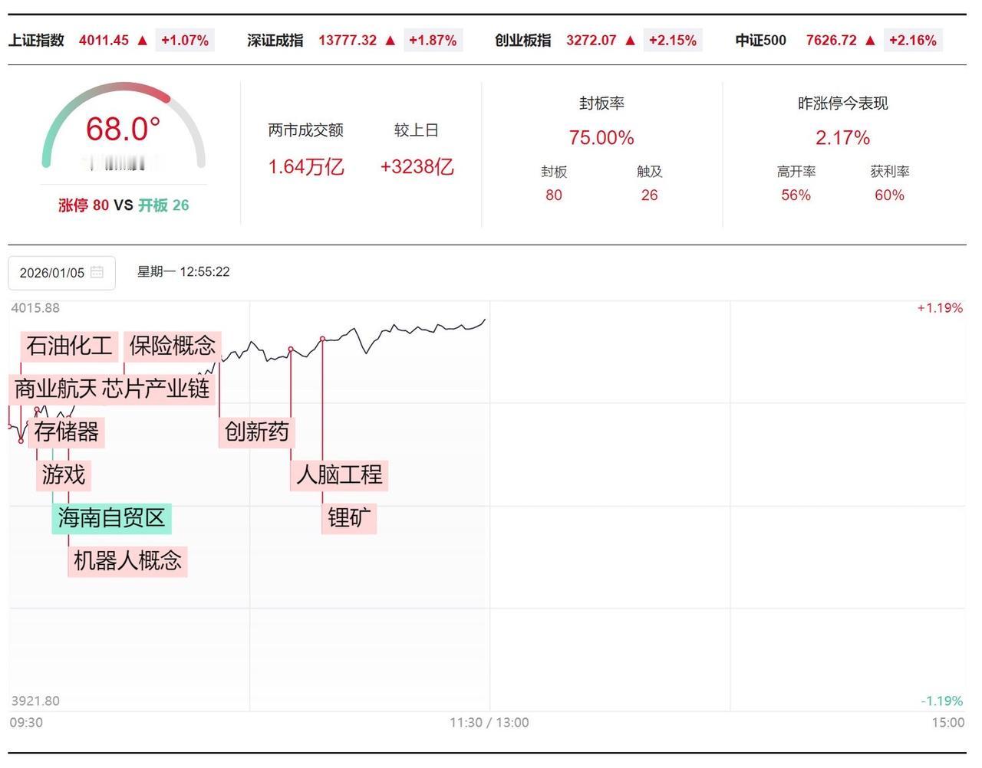Open the calendar date picker icon
The image size is (982, 768).
tap(97, 272)
